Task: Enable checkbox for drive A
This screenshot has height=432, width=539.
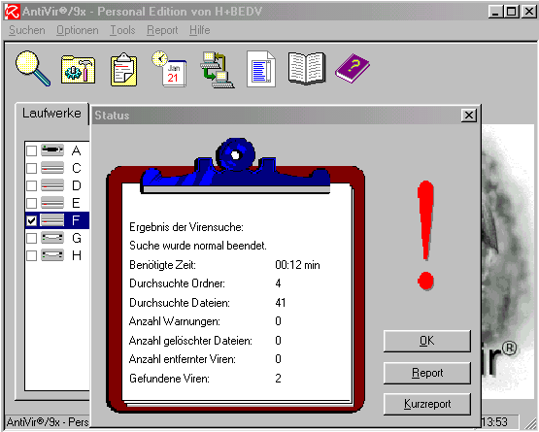Action: coord(32,150)
